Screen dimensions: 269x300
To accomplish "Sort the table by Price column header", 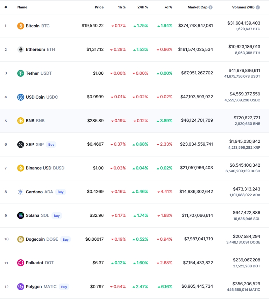I will pyautogui.click(x=99, y=7).
